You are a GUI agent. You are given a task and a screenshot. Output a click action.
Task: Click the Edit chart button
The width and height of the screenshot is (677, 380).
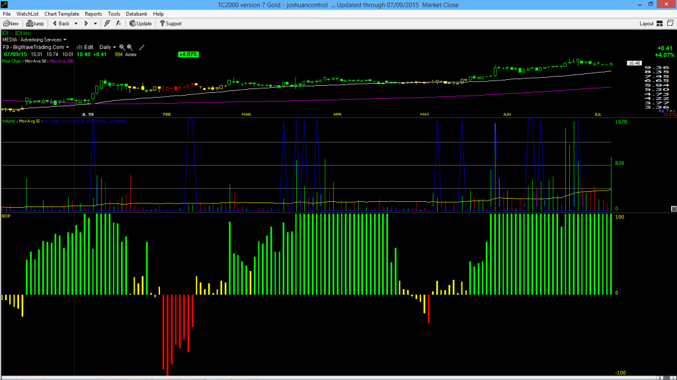(x=85, y=47)
